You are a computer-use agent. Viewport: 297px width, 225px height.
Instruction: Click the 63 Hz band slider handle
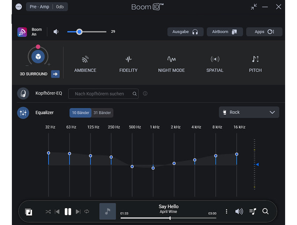[x=70, y=153]
